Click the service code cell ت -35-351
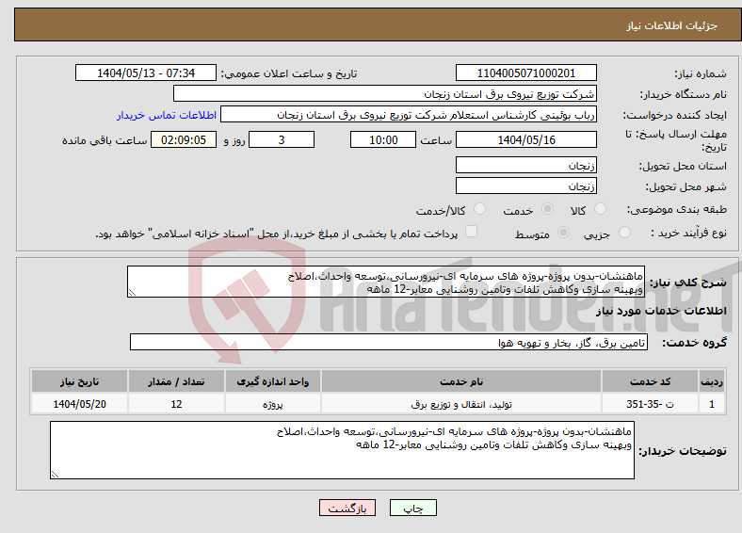 click(650, 404)
